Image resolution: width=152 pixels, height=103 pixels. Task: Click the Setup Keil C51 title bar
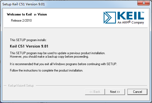tap(68, 4)
